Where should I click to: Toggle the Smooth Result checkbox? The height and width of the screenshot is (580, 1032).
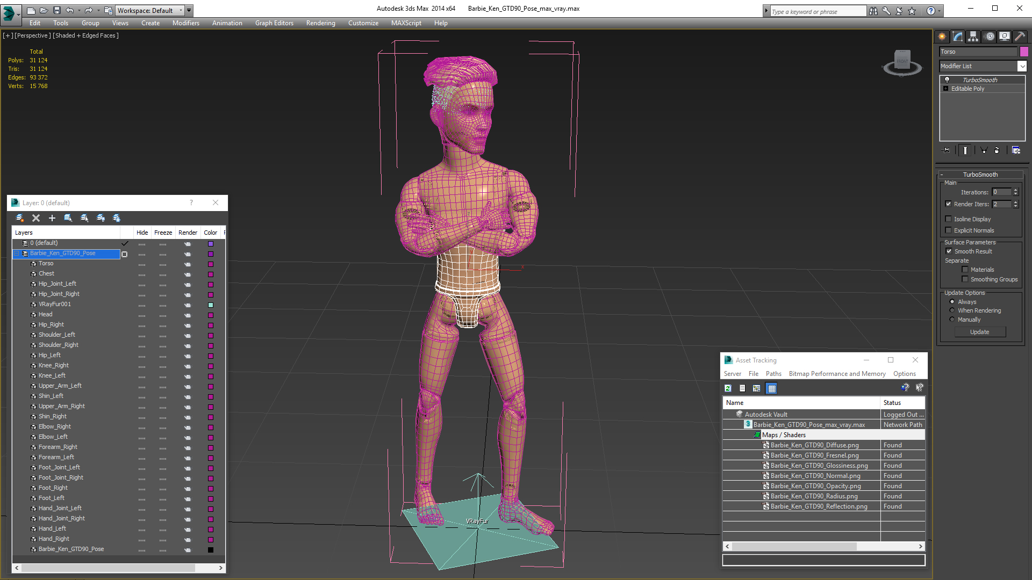click(949, 251)
